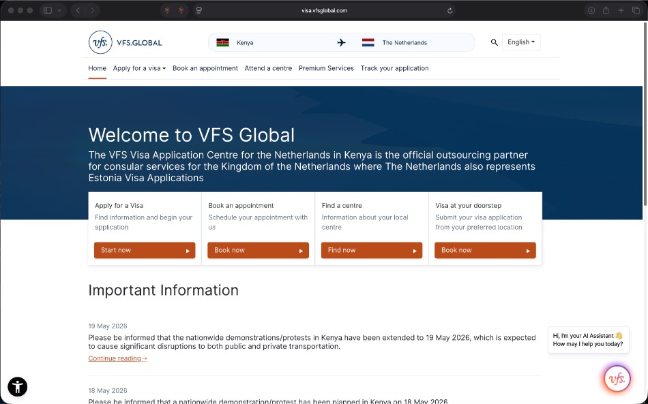The height and width of the screenshot is (404, 648).
Task: Click the second pinned tab icon
Action: pos(181,11)
